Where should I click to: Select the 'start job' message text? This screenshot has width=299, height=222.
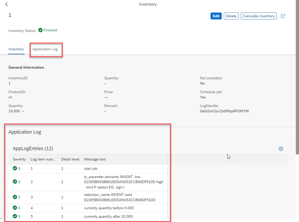coord(91,169)
